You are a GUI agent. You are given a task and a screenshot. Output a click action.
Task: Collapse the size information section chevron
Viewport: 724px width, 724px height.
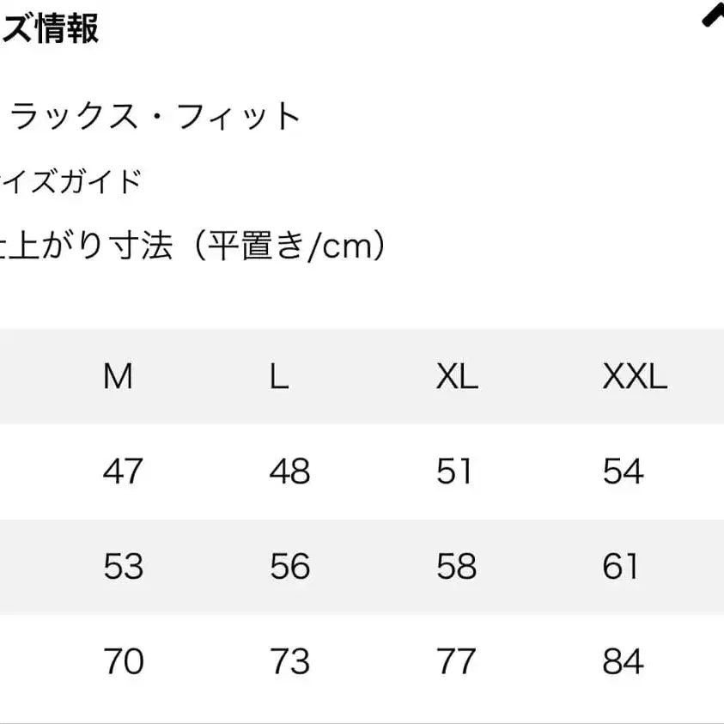pyautogui.click(x=713, y=17)
